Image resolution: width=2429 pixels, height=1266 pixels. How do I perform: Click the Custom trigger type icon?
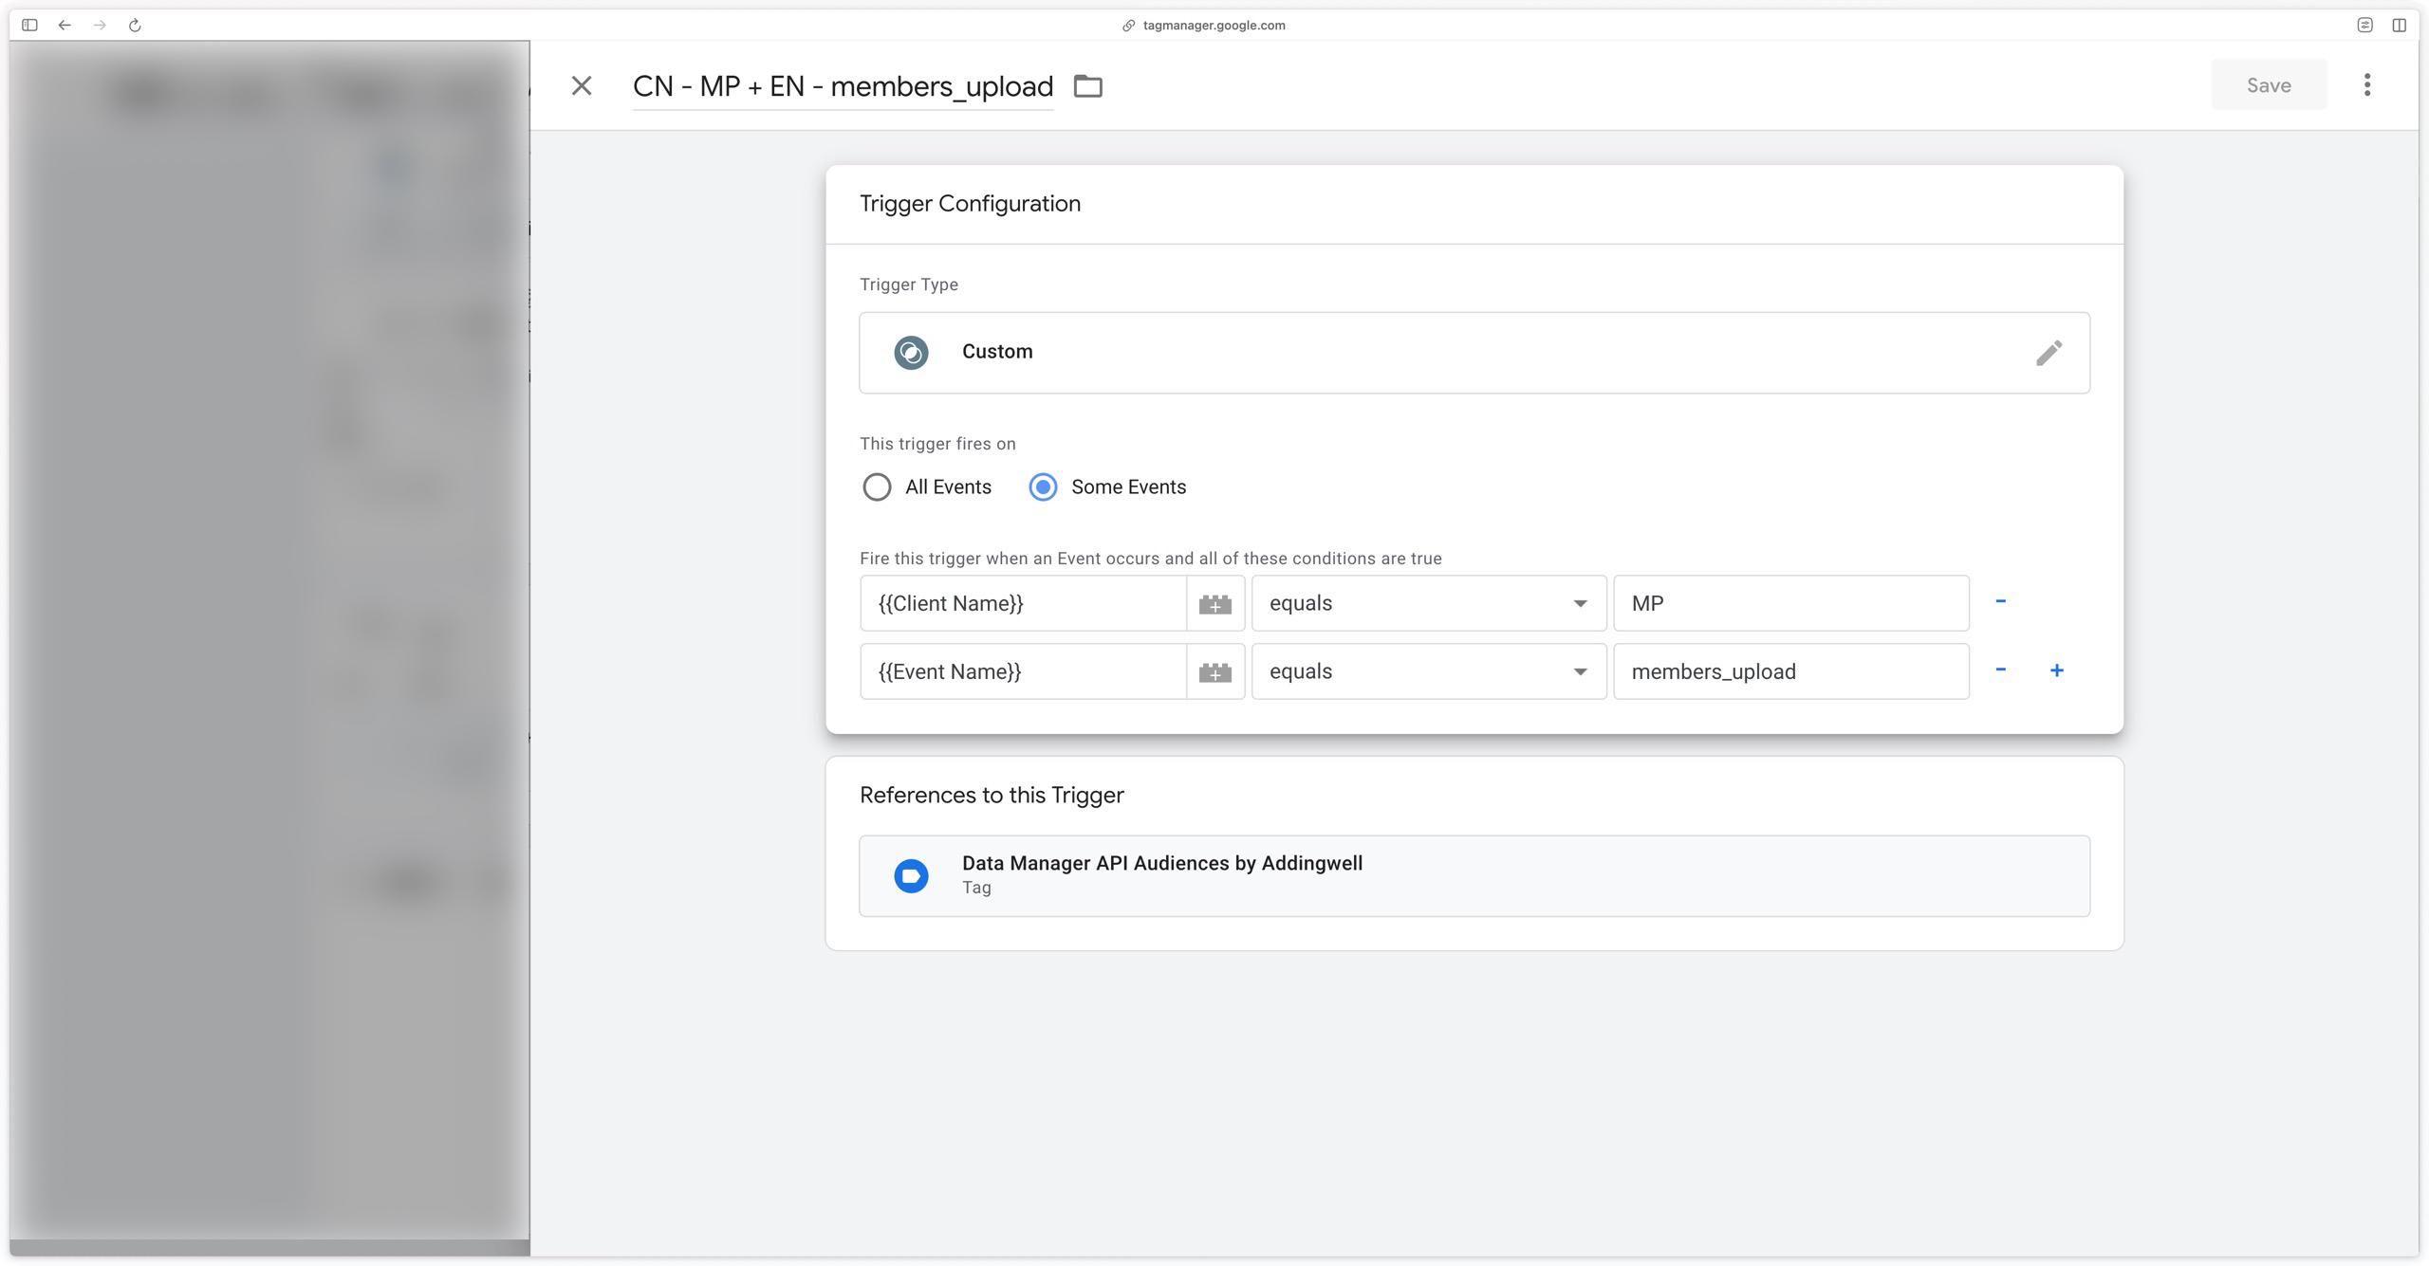pos(911,353)
